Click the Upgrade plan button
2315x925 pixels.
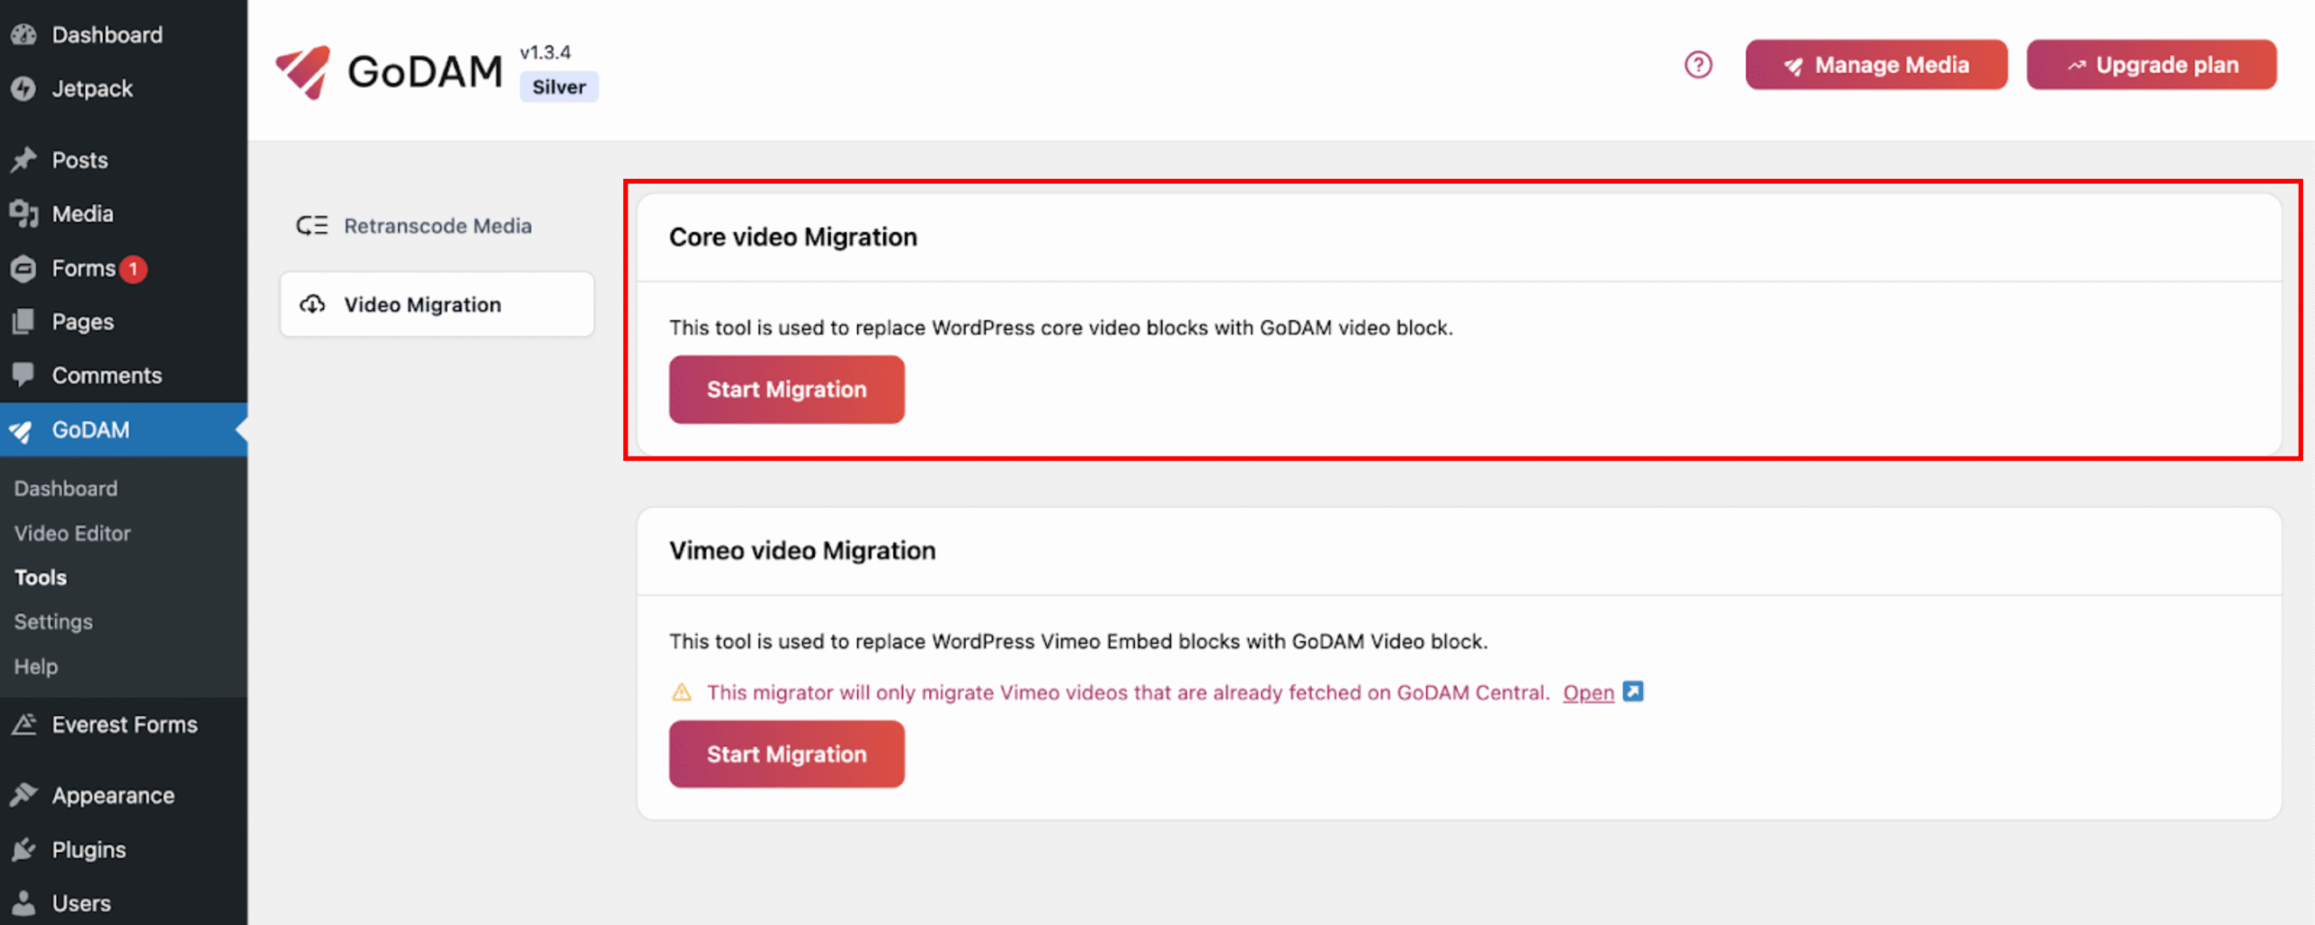[2151, 64]
